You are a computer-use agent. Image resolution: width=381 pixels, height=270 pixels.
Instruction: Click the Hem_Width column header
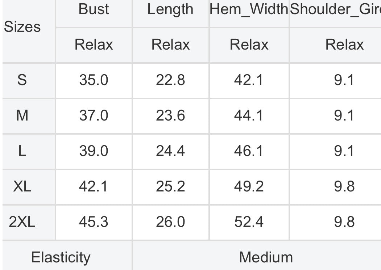249,9
